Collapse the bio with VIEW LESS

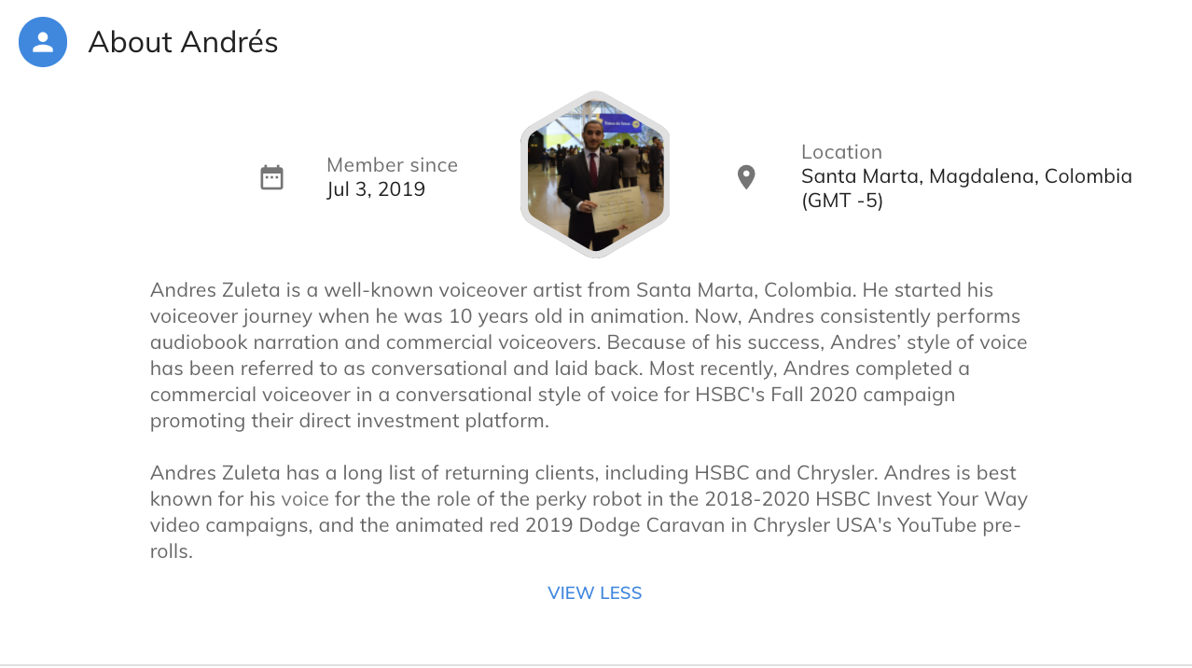pyautogui.click(x=595, y=593)
